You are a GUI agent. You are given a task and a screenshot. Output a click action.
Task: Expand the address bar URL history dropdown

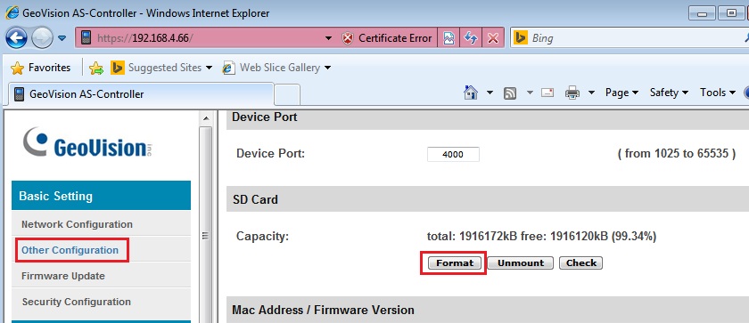click(x=328, y=38)
